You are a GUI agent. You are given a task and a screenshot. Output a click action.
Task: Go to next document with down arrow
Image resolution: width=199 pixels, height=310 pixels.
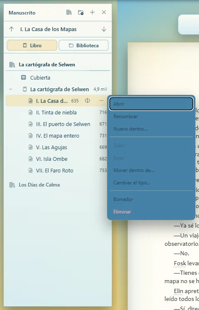(104, 29)
